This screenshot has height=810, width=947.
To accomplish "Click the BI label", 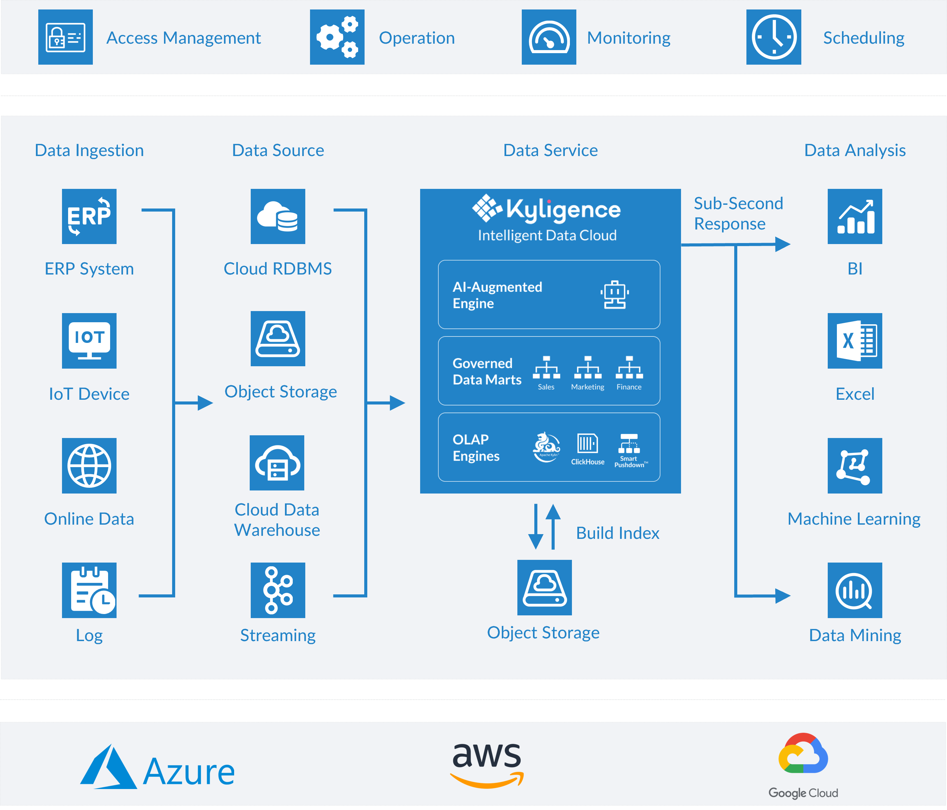I will click(x=855, y=268).
